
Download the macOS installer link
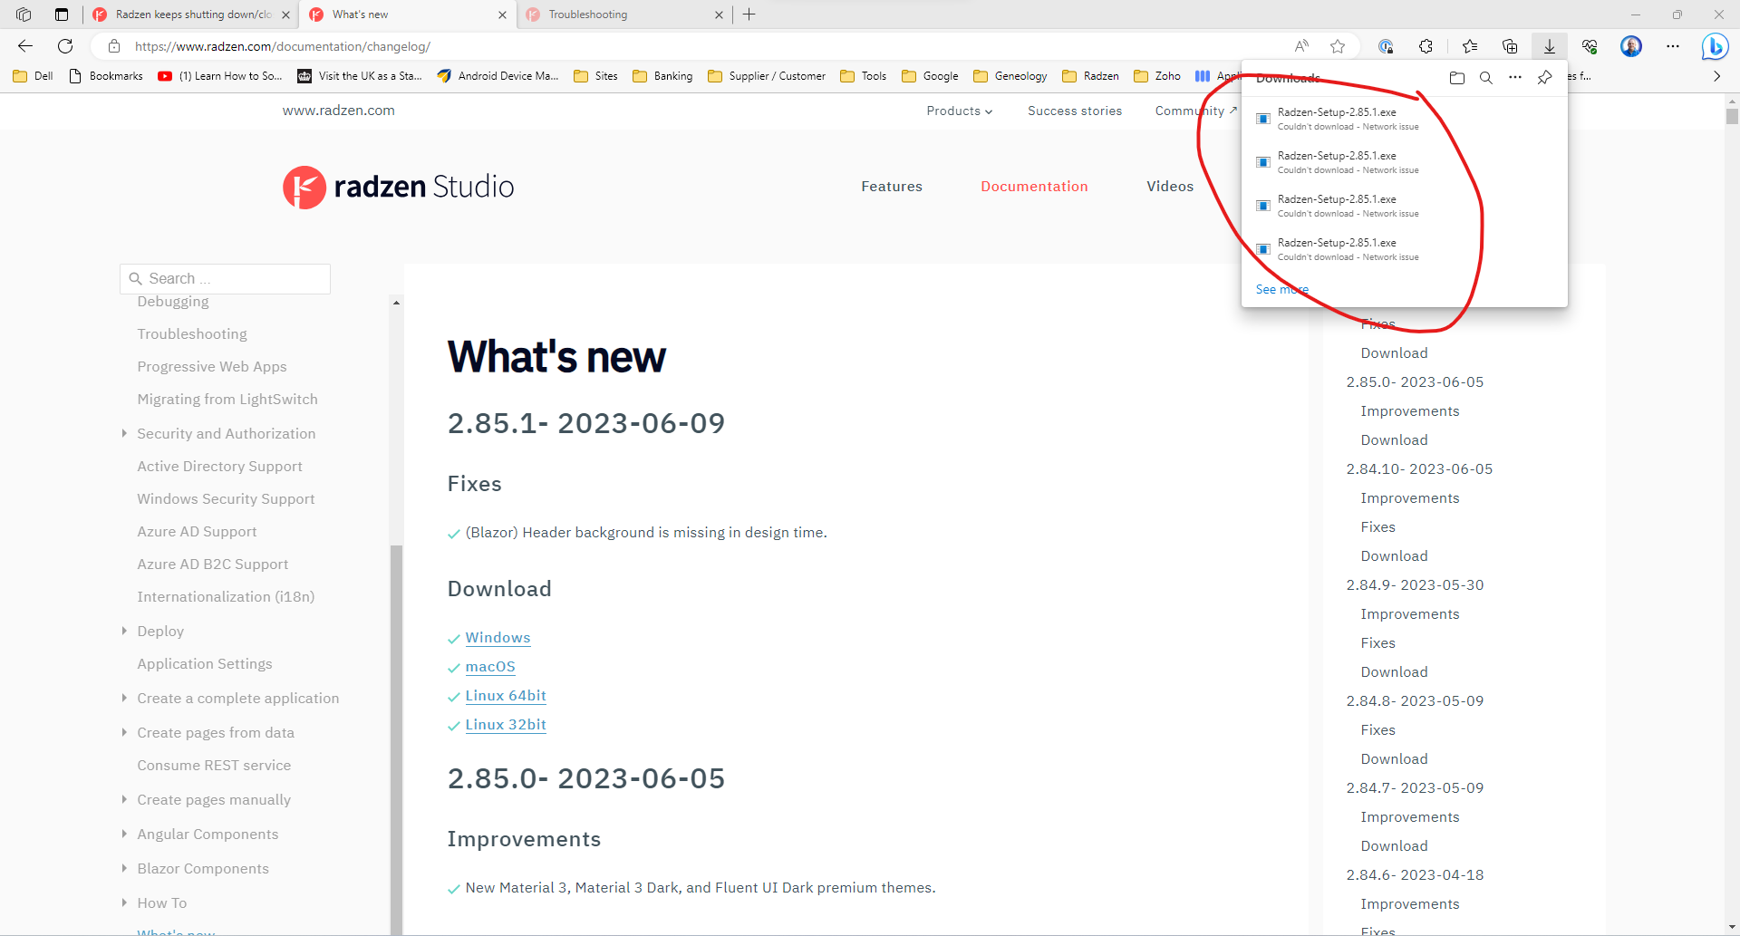tap(490, 667)
